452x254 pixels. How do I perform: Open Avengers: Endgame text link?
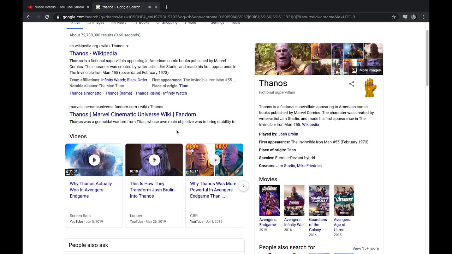[268, 222]
